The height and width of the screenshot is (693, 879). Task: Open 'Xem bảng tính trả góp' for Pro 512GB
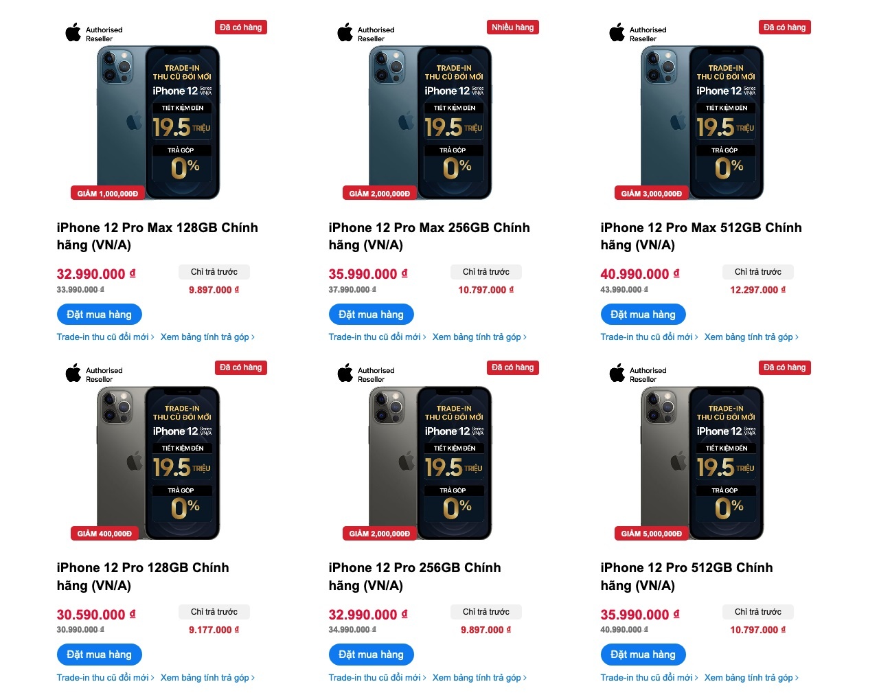pyautogui.click(x=751, y=678)
